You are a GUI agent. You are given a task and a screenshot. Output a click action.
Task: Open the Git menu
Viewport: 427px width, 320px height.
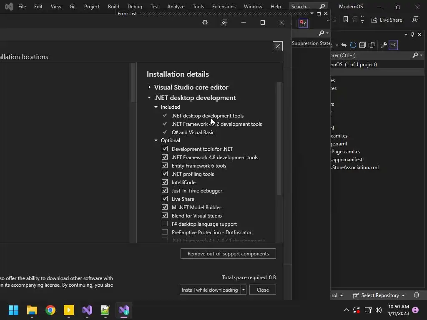pyautogui.click(x=73, y=7)
